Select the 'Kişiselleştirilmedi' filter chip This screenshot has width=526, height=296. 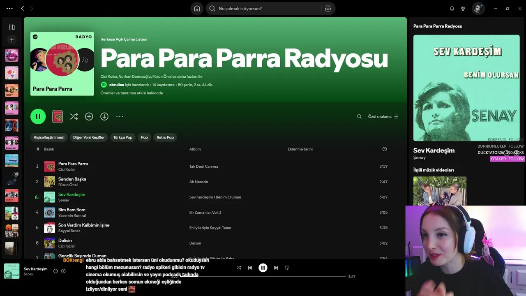click(49, 137)
